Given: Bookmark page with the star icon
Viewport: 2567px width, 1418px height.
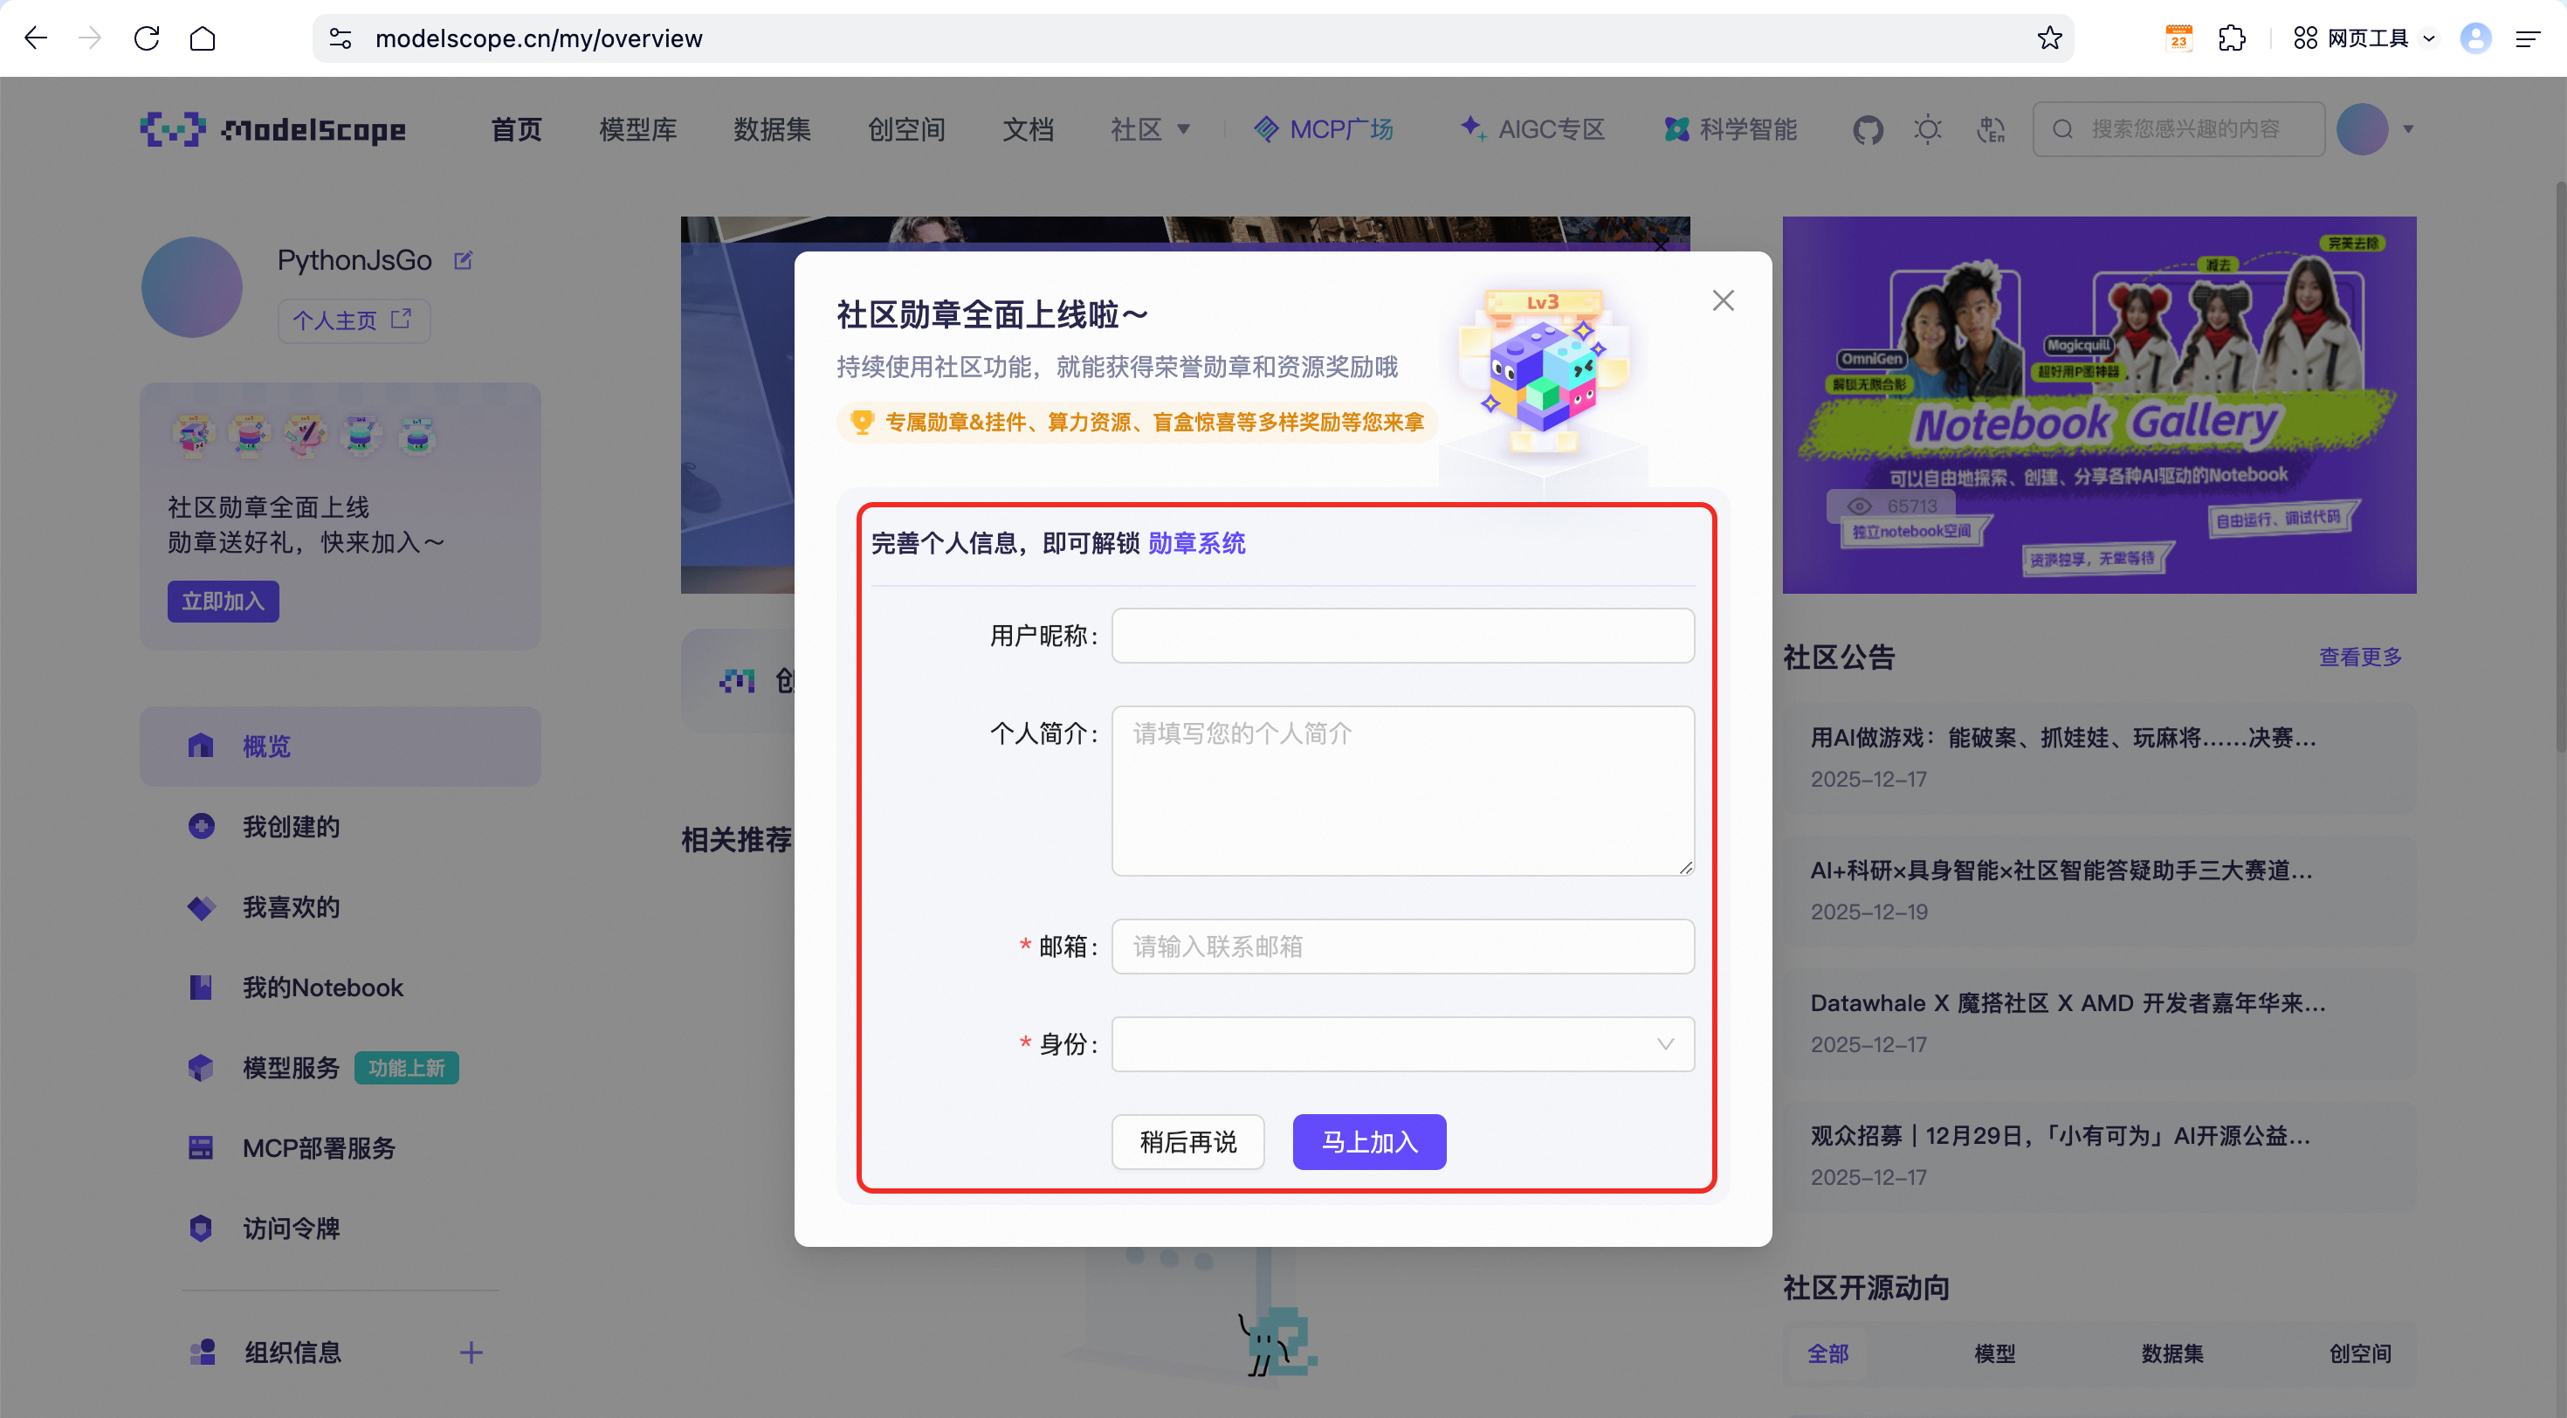Looking at the screenshot, I should click(x=2049, y=38).
